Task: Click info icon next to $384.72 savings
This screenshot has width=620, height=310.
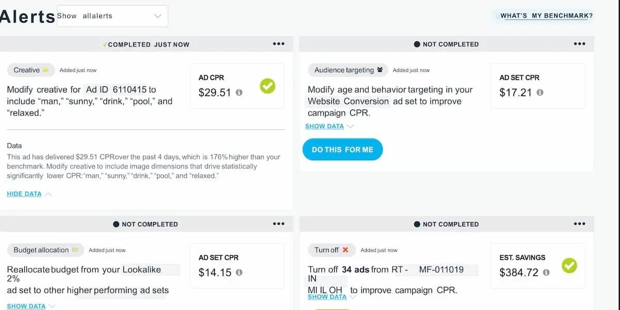Action: [547, 272]
